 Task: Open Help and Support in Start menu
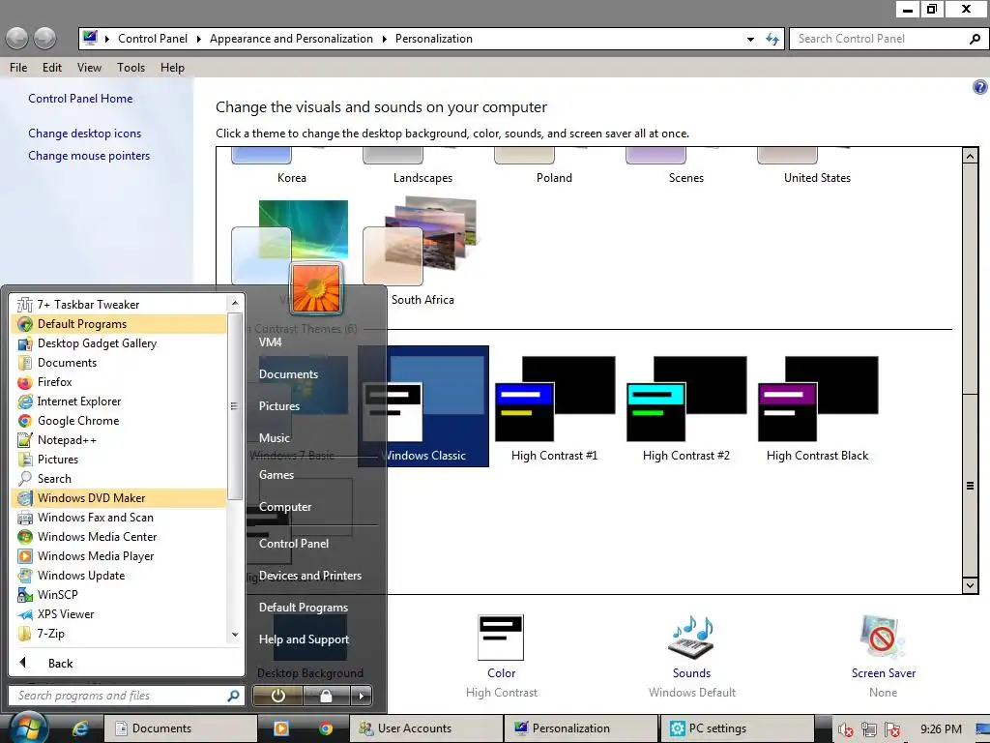[x=304, y=639]
